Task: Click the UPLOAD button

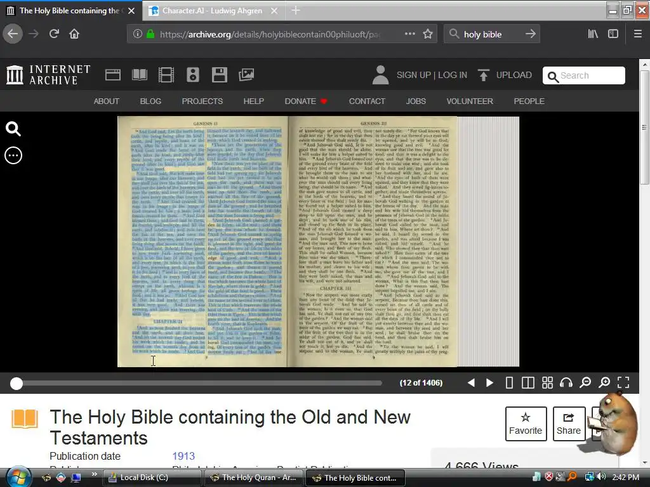Action: 505,75
